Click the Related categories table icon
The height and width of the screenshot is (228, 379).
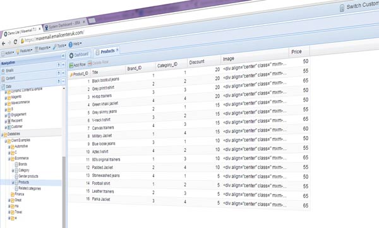[16, 189]
